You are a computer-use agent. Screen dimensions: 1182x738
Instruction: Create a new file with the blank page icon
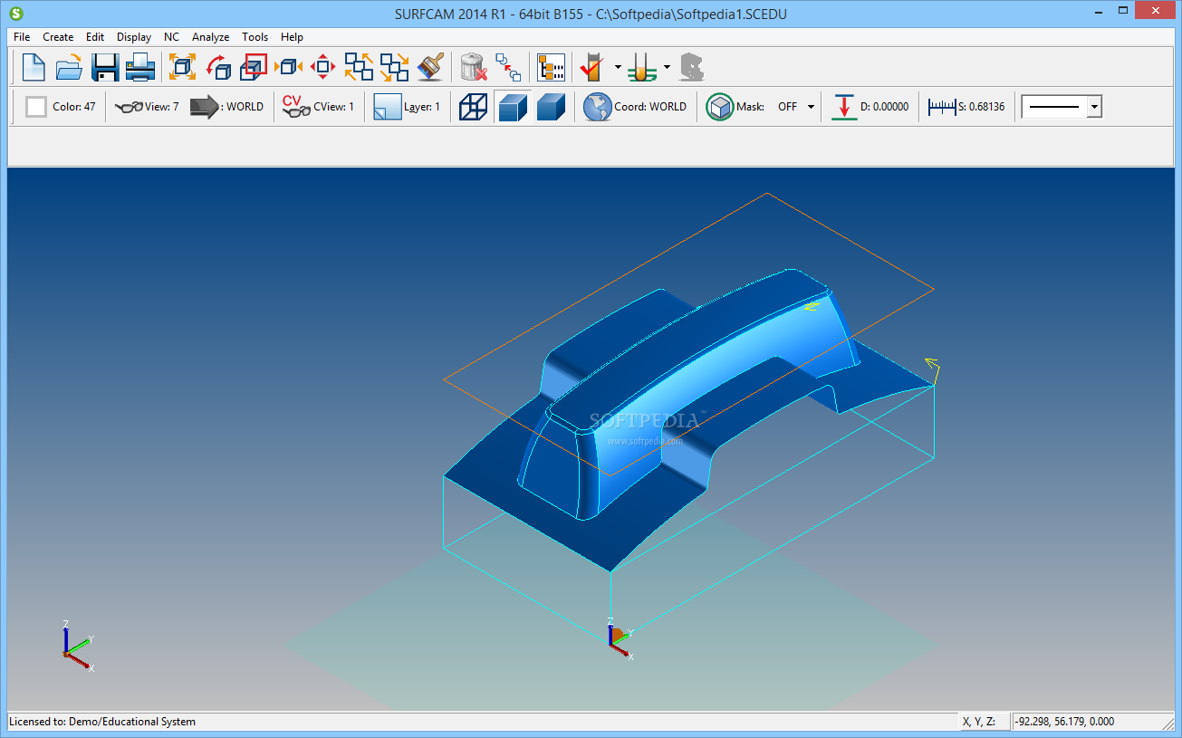pos(34,67)
